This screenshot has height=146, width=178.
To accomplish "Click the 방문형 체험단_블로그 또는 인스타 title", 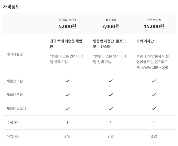I will point(109,44).
